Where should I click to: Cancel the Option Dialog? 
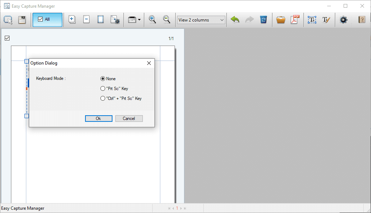pyautogui.click(x=129, y=119)
